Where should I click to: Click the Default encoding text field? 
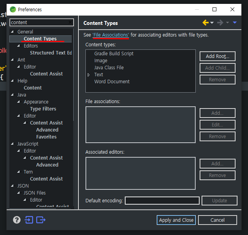point(162,201)
